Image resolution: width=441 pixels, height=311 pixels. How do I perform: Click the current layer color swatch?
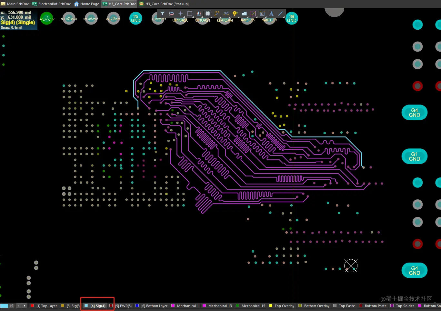tap(4, 306)
